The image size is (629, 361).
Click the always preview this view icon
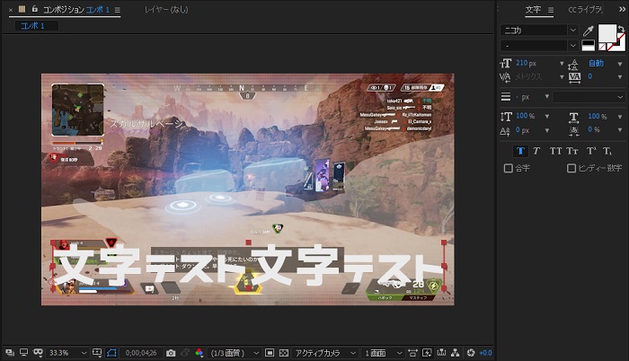[10, 353]
